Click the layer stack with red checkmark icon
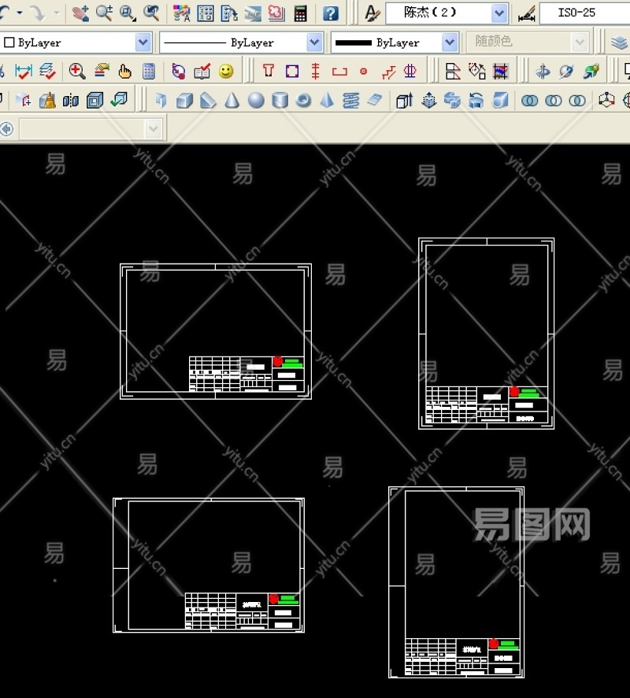The image size is (630, 698). point(47,72)
